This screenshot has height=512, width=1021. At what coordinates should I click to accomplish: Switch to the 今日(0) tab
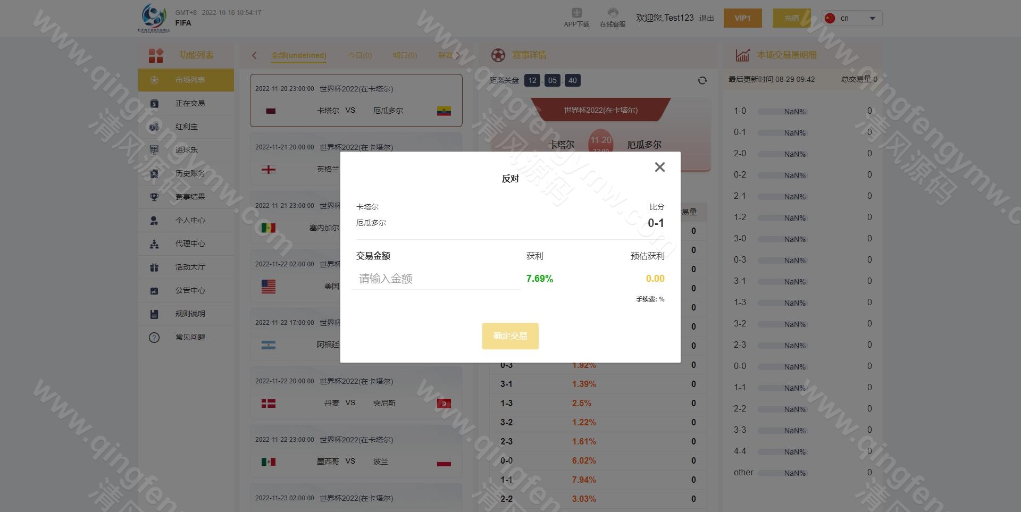pyautogui.click(x=359, y=55)
